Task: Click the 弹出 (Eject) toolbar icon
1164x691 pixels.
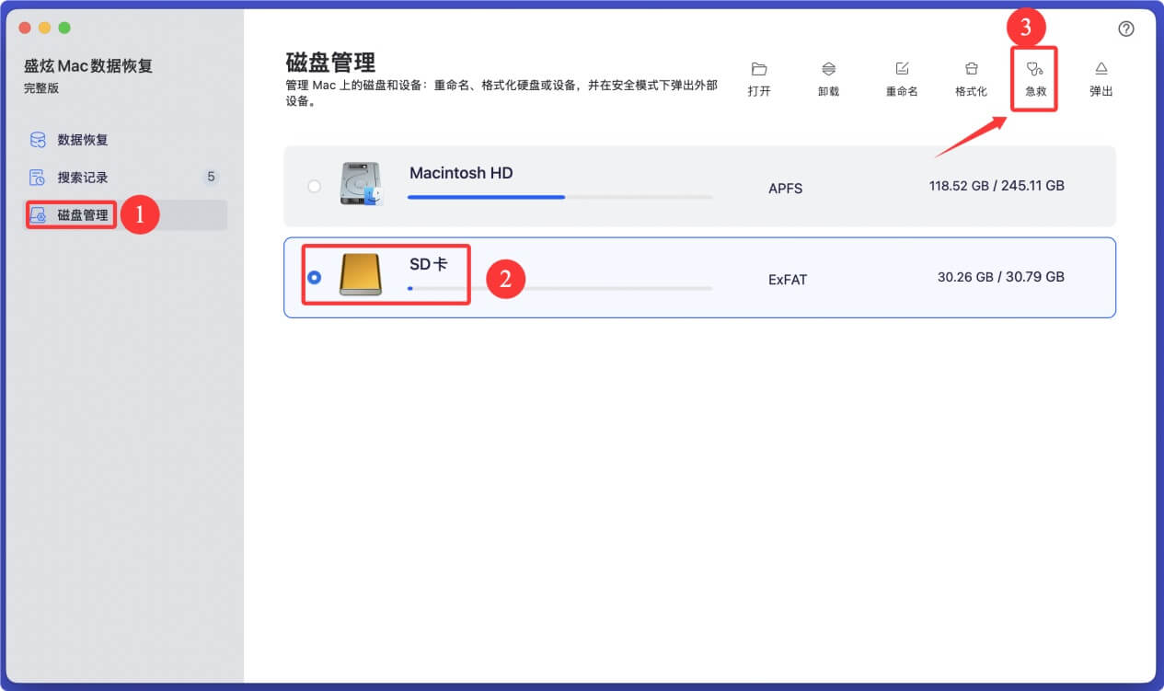Action: point(1101,68)
